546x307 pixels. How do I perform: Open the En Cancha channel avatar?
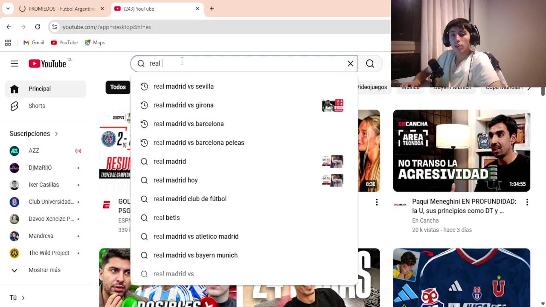pyautogui.click(x=400, y=205)
